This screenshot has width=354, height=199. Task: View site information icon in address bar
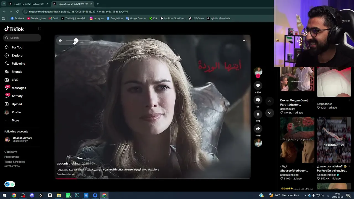[25, 12]
